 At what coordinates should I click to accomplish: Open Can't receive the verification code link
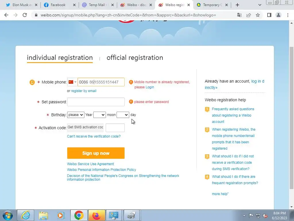[94, 136]
